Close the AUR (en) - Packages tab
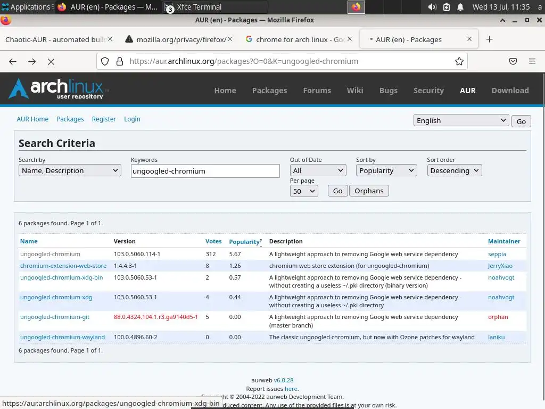 coord(469,39)
